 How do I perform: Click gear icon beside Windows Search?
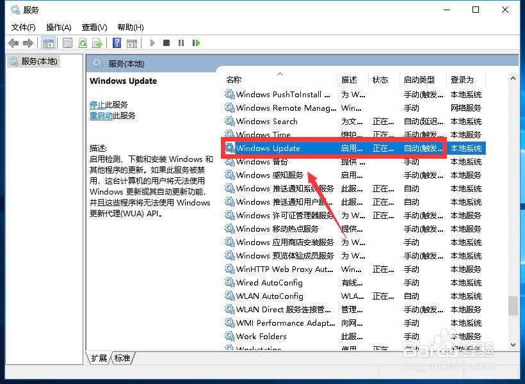[230, 121]
